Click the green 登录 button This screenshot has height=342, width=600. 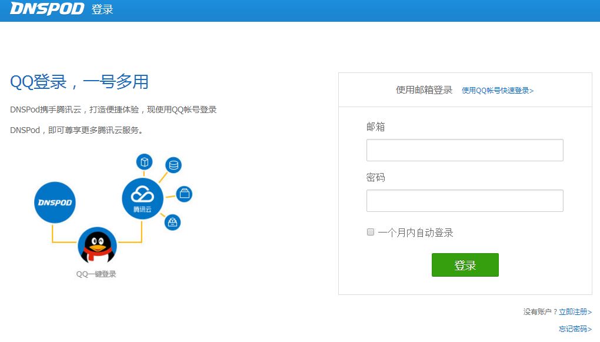click(465, 265)
